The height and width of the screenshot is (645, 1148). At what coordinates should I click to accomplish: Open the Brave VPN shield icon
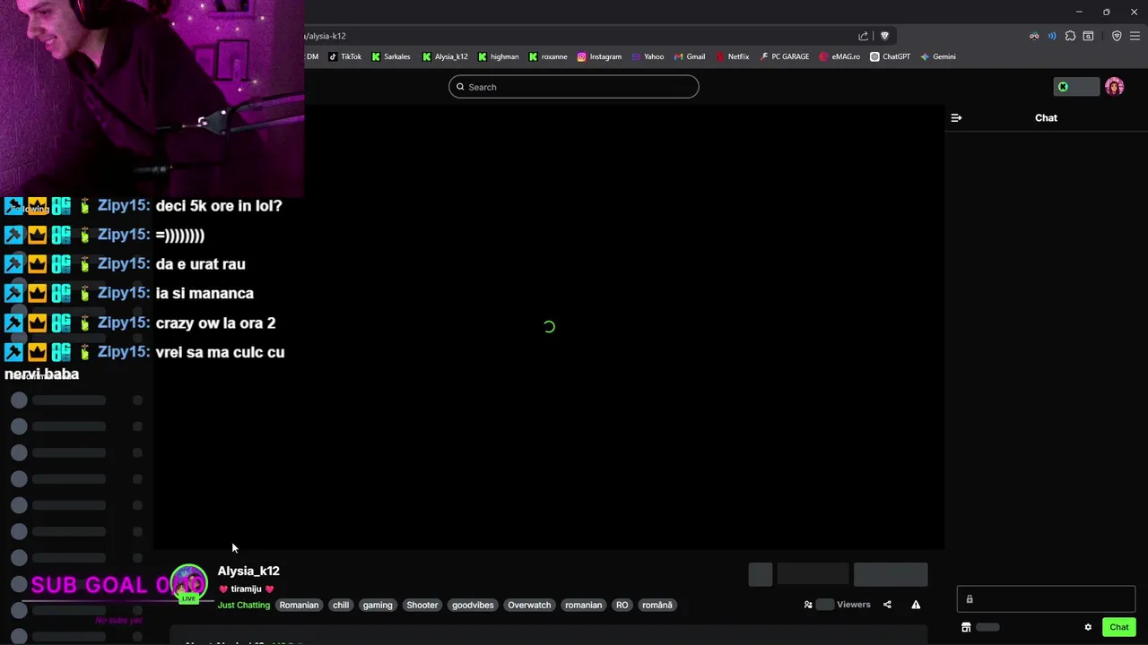tap(1117, 36)
